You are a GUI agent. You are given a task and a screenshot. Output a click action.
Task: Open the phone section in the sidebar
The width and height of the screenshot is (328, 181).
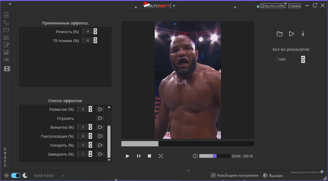(x=6, y=23)
